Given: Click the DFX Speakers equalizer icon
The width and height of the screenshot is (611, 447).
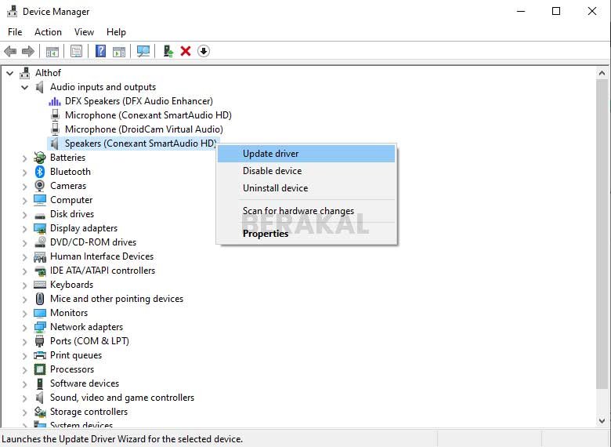Looking at the screenshot, I should click(x=55, y=101).
